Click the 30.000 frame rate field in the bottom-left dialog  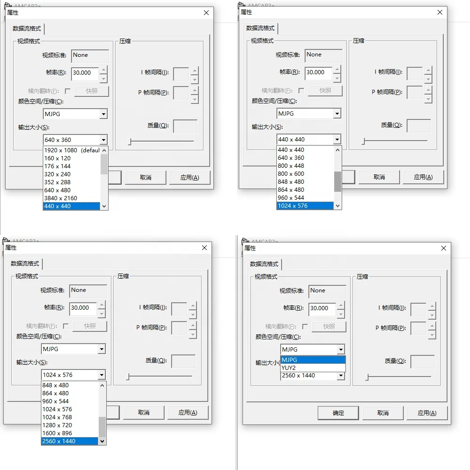pyautogui.click(x=83, y=308)
